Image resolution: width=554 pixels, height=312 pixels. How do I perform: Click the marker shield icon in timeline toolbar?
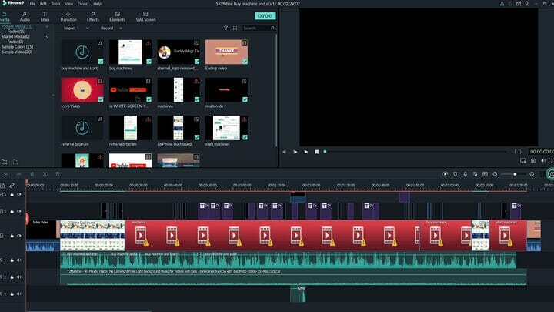455,174
